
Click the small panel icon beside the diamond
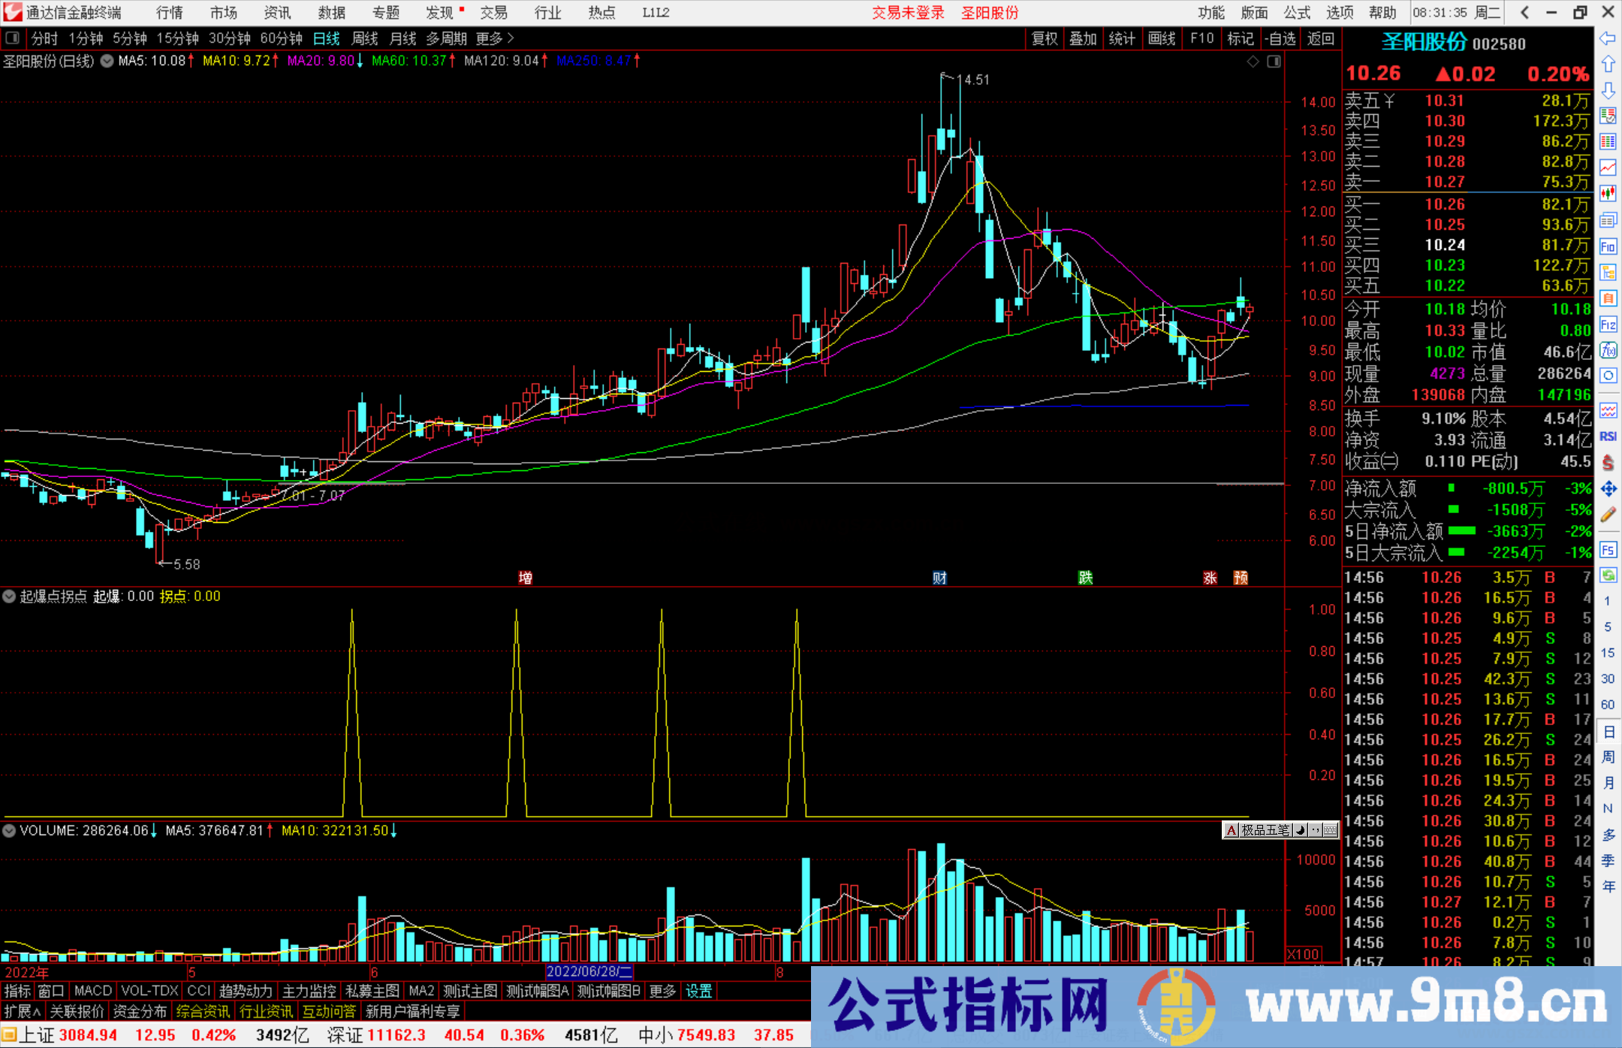[x=1274, y=62]
